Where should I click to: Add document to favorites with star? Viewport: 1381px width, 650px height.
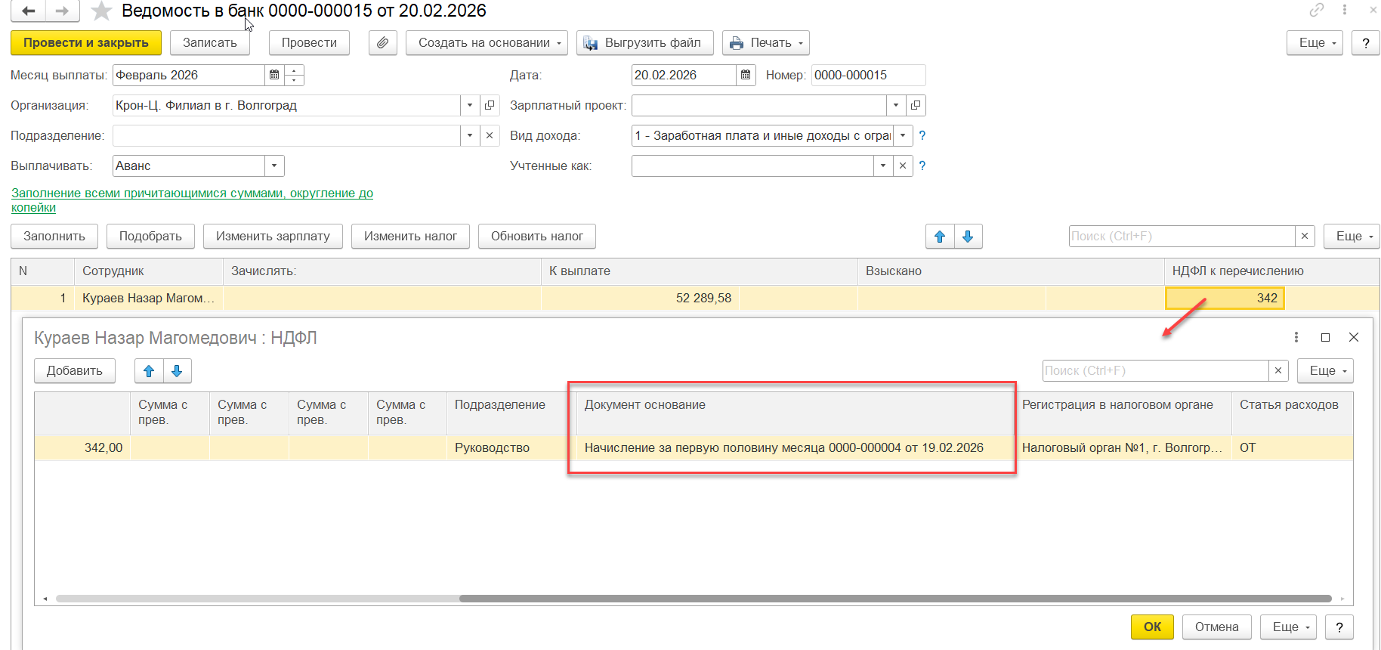(x=101, y=11)
